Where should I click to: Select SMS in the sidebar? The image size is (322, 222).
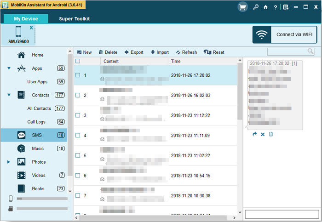click(34, 135)
